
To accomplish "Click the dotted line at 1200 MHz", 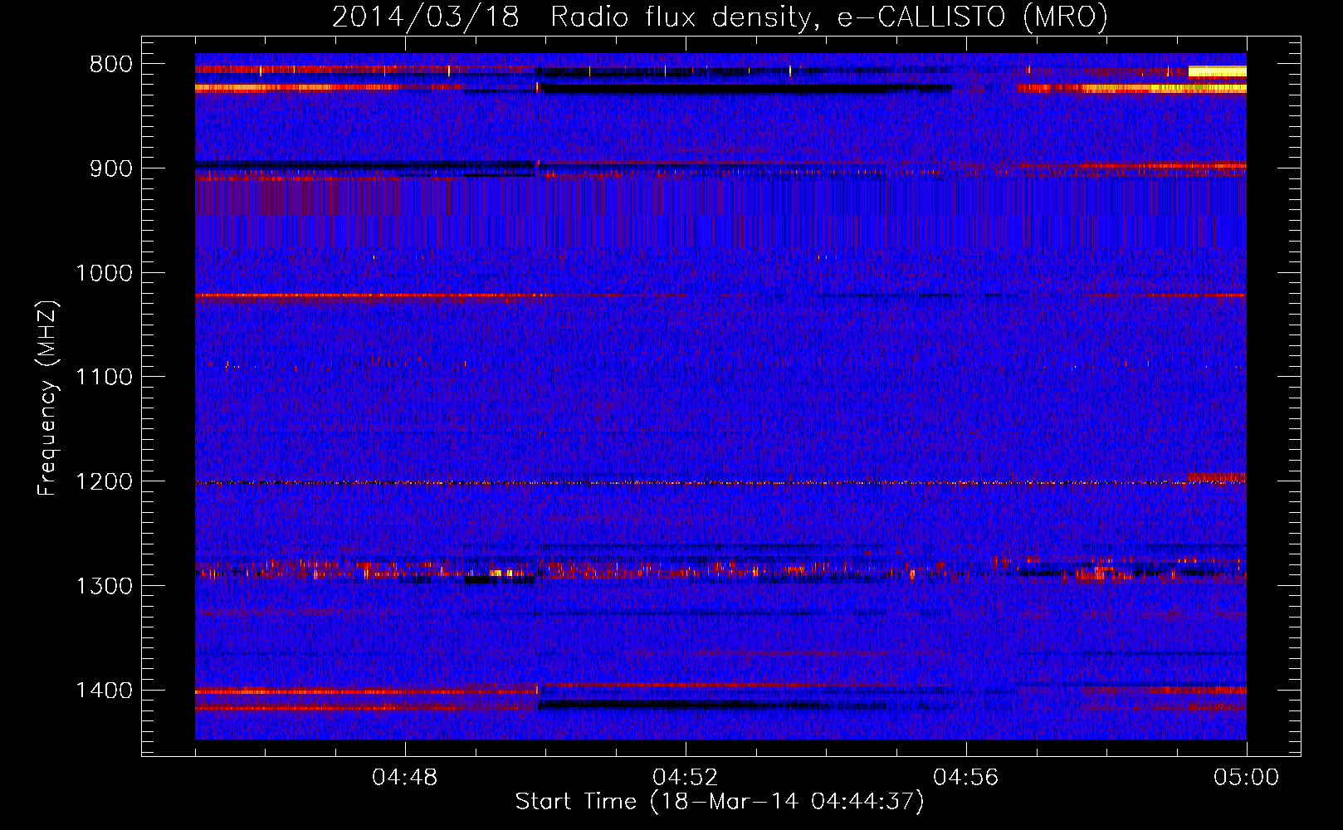I will [x=720, y=482].
